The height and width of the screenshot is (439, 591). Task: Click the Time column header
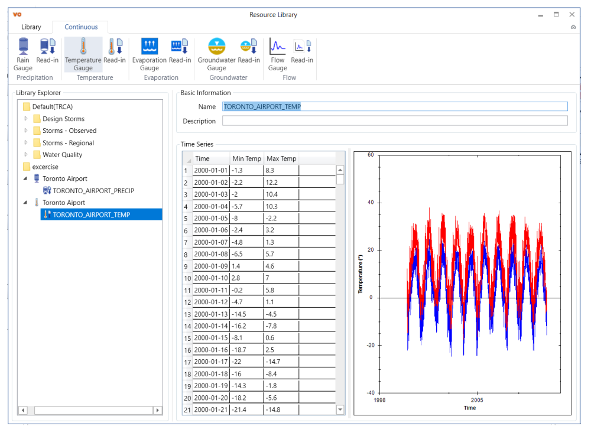click(x=211, y=159)
